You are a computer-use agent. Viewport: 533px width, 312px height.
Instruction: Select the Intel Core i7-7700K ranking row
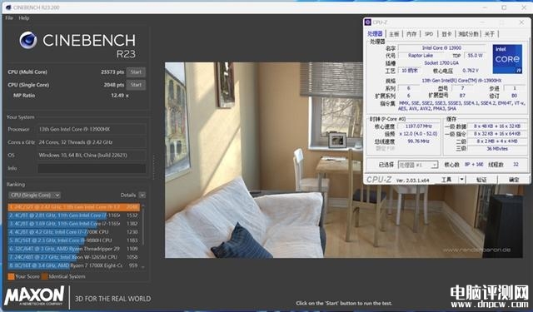click(x=74, y=232)
